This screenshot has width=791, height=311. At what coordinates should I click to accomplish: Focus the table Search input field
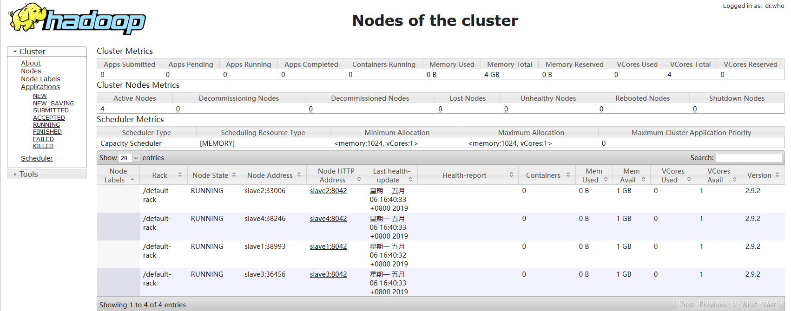pos(749,158)
